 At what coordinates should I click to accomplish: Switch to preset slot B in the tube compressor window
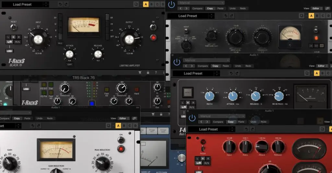pyautogui.click(x=317, y=16)
